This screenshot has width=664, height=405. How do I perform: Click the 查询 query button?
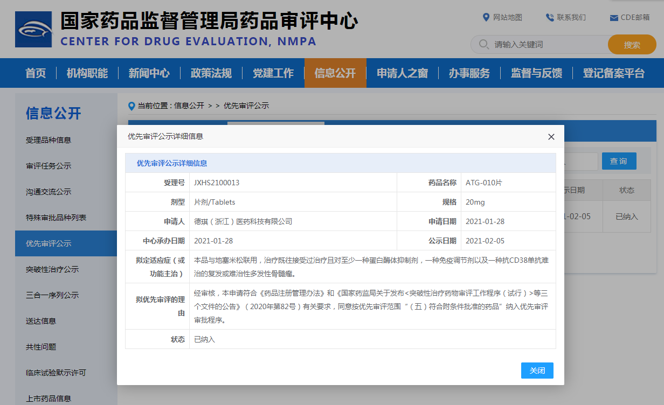point(619,161)
